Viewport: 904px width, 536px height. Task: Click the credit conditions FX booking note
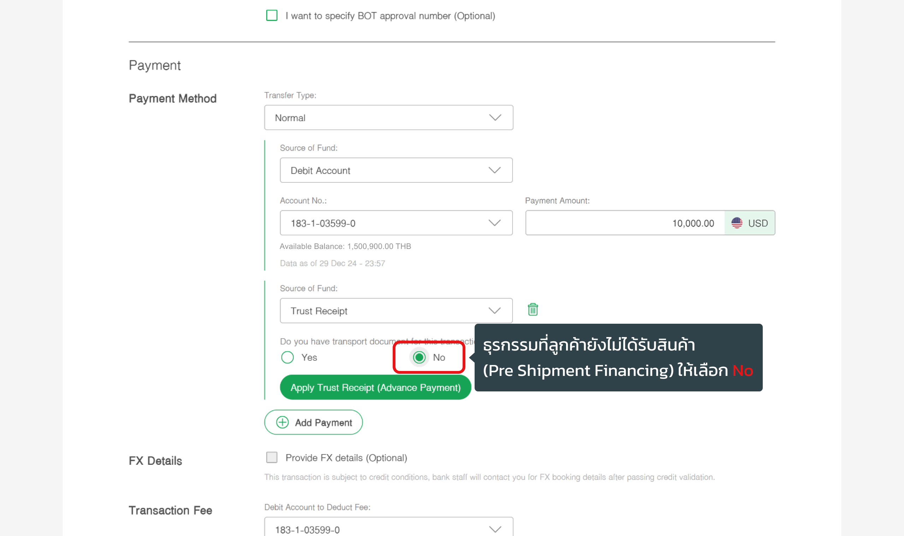coord(489,477)
